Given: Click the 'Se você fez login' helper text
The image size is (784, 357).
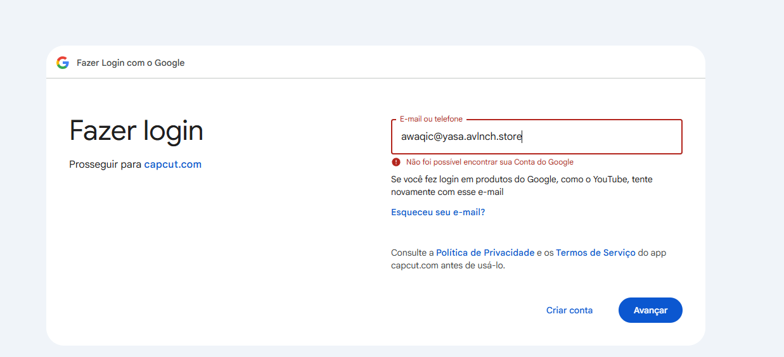Looking at the screenshot, I should (431, 179).
